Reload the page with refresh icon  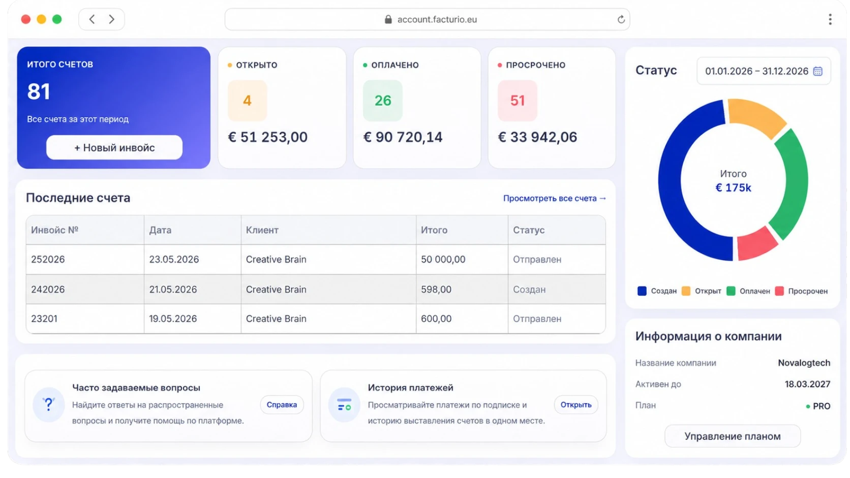point(621,19)
